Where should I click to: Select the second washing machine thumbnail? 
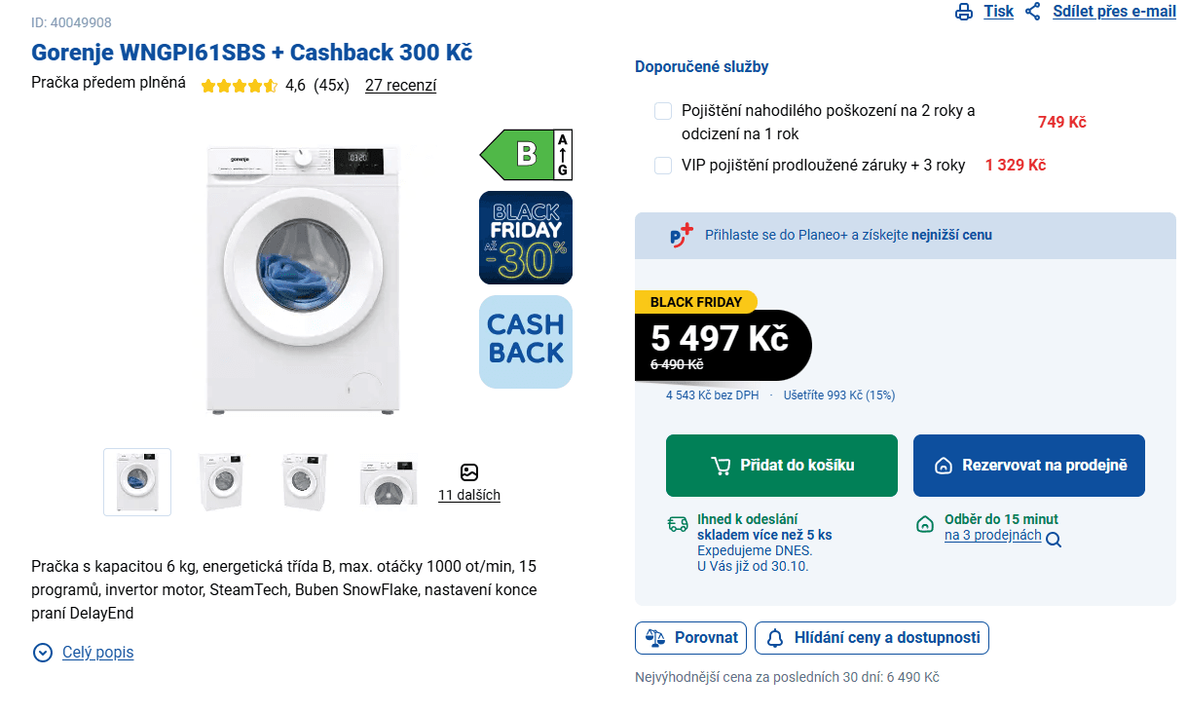pyautogui.click(x=221, y=481)
